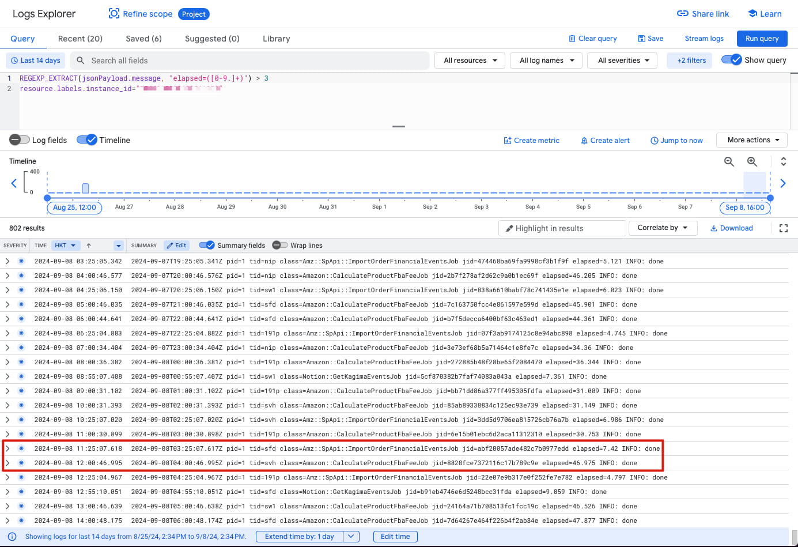This screenshot has height=547, width=798.
Task: Click the Project scope chip
Action: click(194, 14)
